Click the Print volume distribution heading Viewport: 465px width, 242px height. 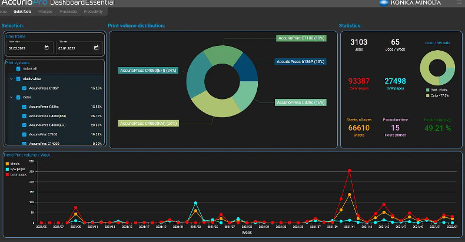(137, 25)
